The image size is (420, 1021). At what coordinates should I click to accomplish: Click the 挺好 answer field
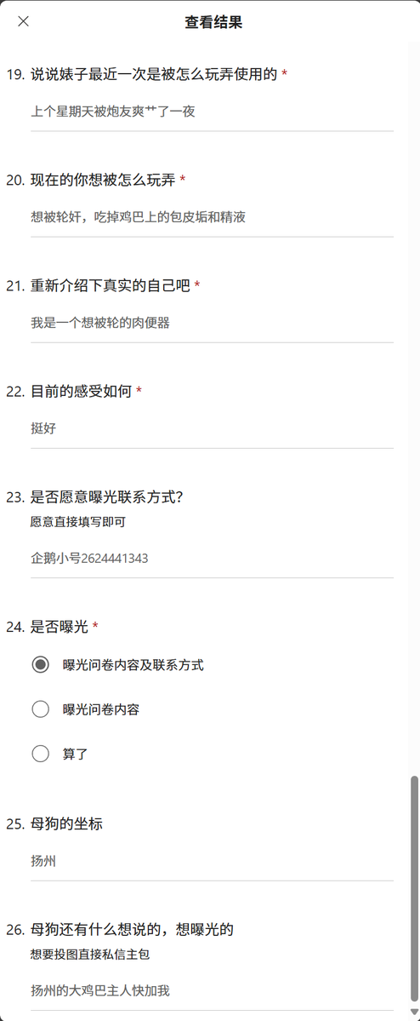point(212,428)
